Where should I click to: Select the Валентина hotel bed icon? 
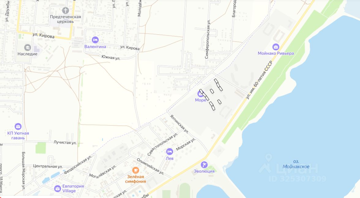[x=95, y=40]
